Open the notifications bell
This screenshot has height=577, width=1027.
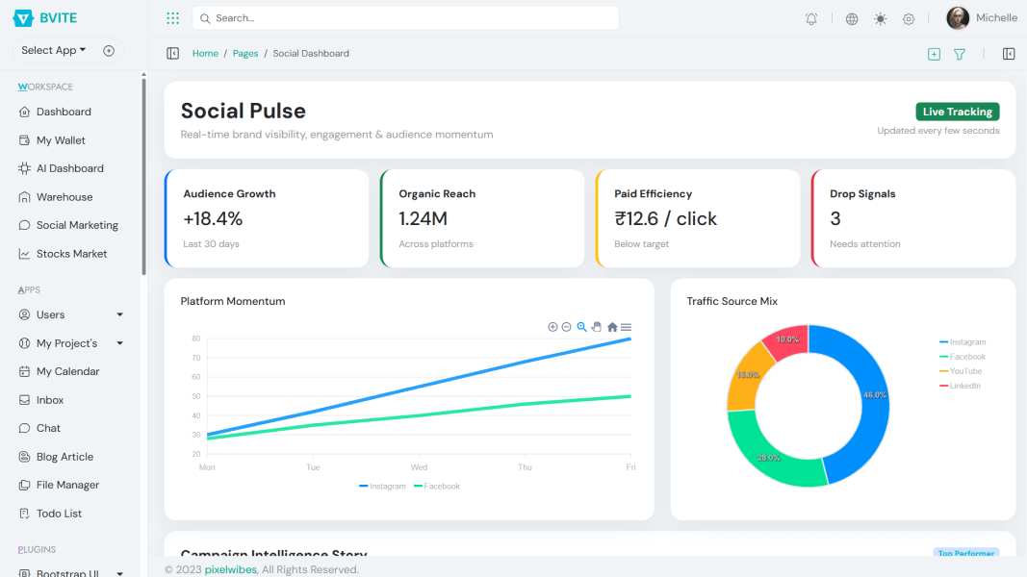pos(810,17)
